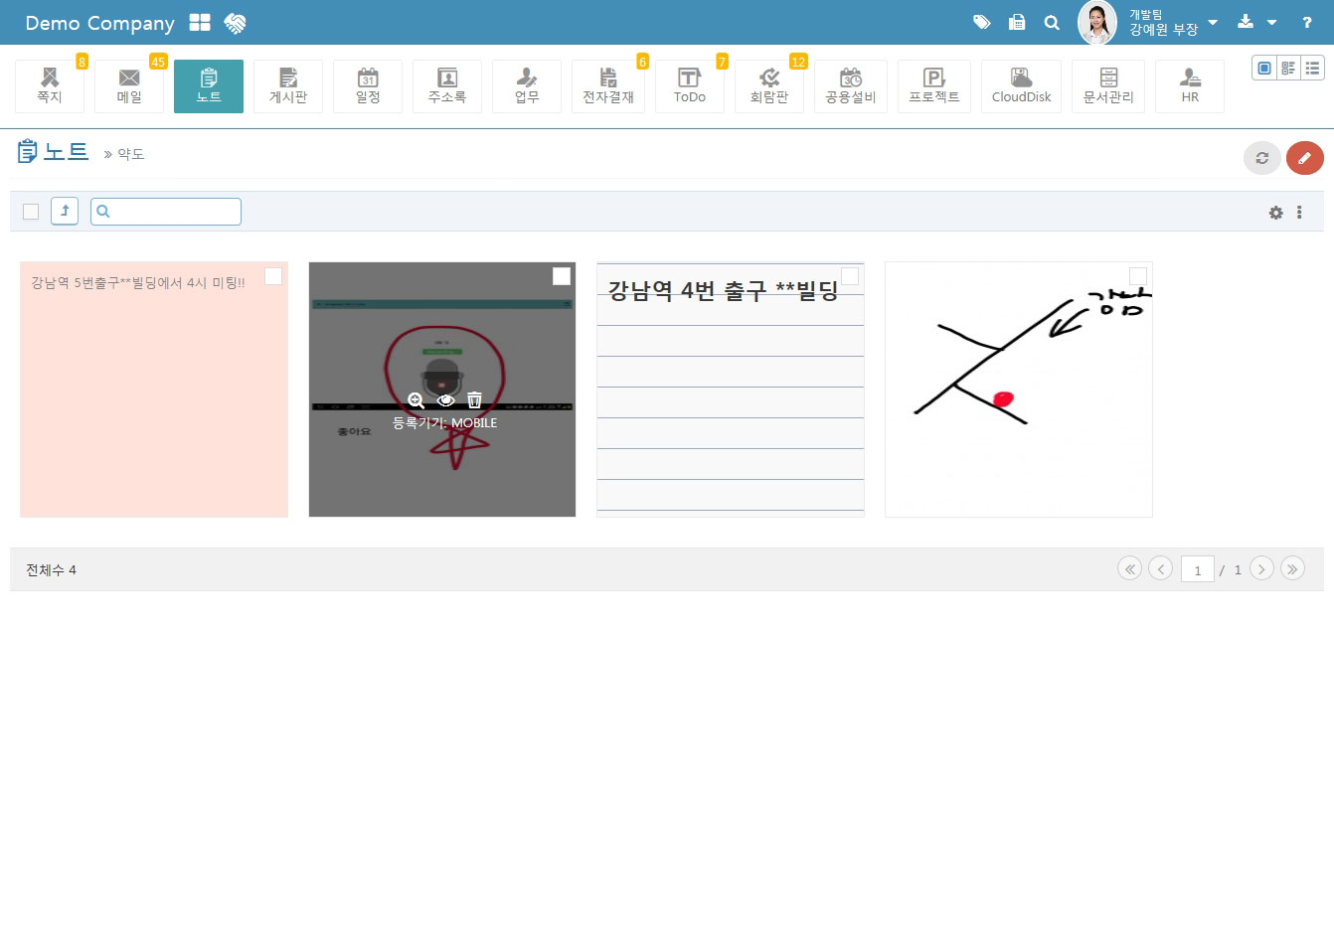1334x940 pixels.
Task: Click the 노트 page title link
Action: pos(66,152)
